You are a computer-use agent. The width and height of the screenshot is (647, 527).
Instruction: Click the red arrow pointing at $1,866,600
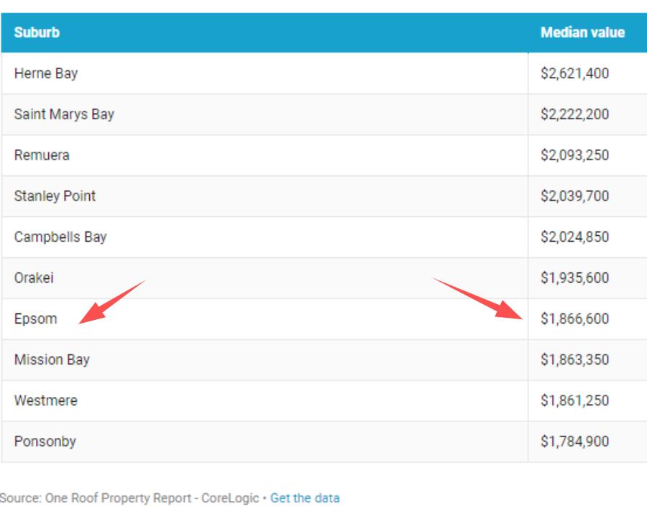coord(477,298)
